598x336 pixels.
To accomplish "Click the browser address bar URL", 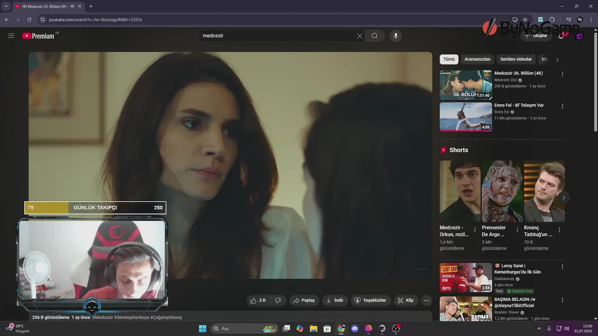I will (x=95, y=20).
